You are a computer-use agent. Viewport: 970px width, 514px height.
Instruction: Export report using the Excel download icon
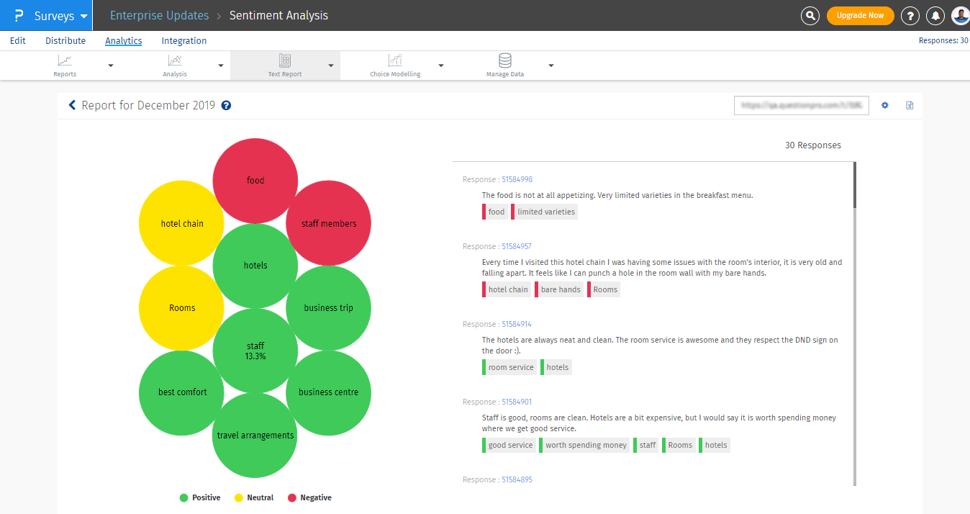pyautogui.click(x=909, y=105)
